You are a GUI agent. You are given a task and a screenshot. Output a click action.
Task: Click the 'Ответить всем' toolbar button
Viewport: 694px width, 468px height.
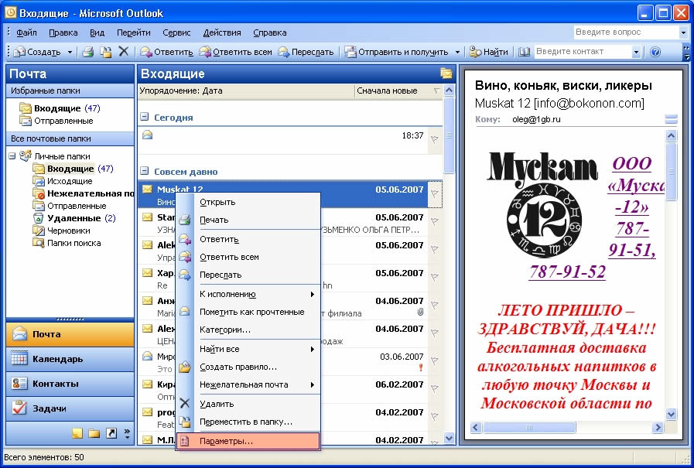click(x=236, y=52)
